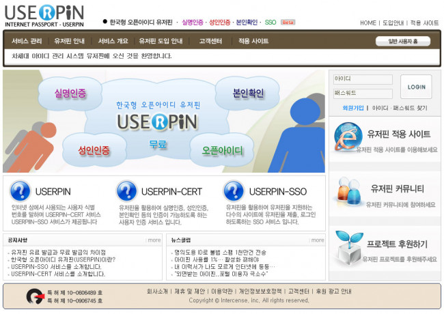
Task: Click the blue 본인확인 header link
Action: pyautogui.click(x=247, y=22)
